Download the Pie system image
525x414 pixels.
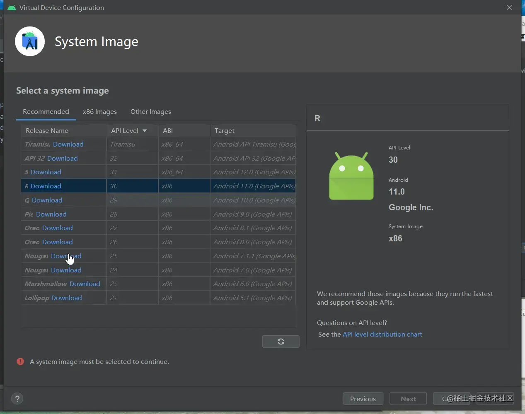51,214
